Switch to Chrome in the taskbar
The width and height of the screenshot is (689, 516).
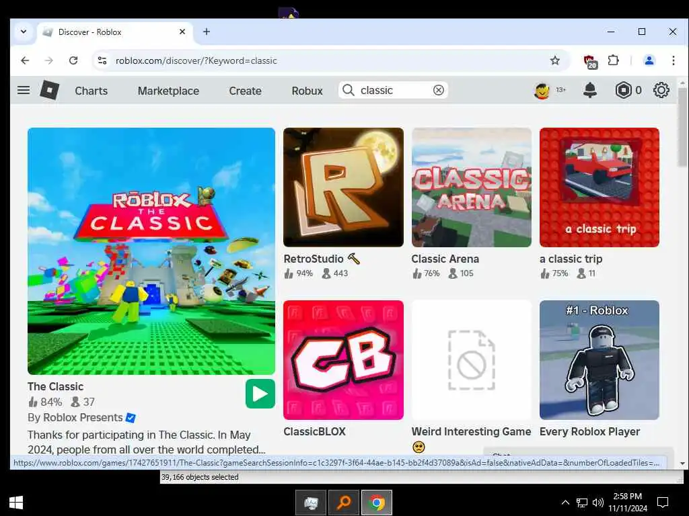coord(377,502)
